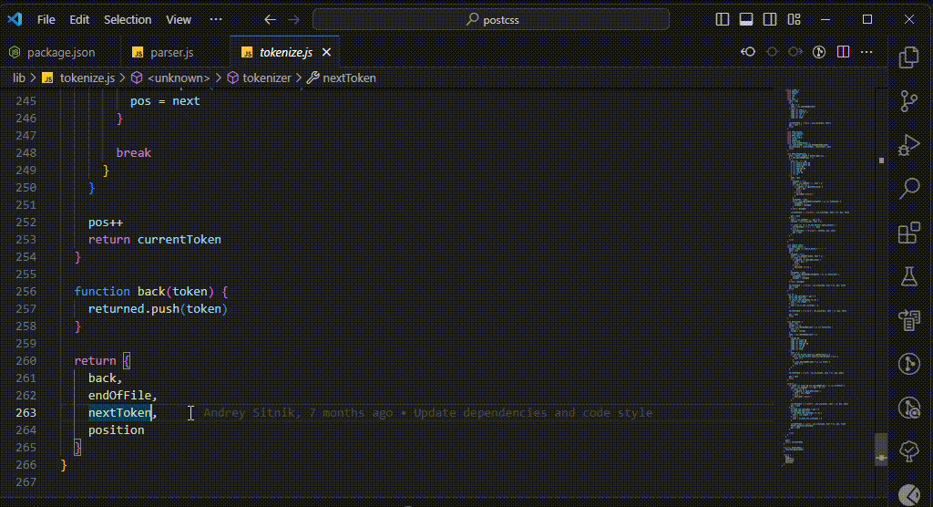The height and width of the screenshot is (507, 933).
Task: Click returned.push on line 257
Action: (134, 308)
